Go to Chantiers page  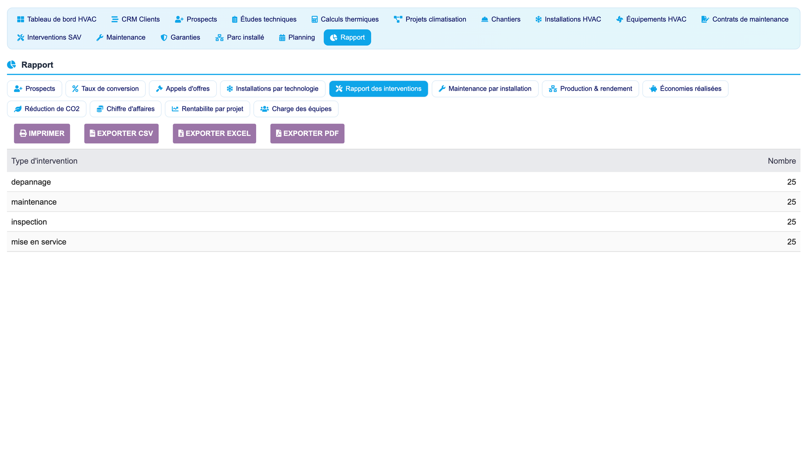(x=501, y=20)
